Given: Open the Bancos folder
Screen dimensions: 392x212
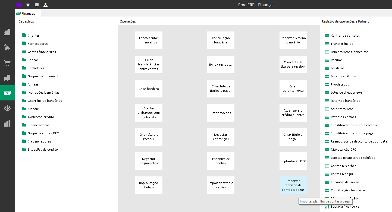Looking at the screenshot, I should pos(33,60).
